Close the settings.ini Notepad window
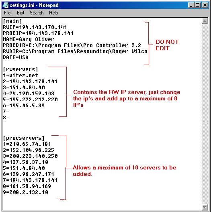 click(x=205, y=5)
